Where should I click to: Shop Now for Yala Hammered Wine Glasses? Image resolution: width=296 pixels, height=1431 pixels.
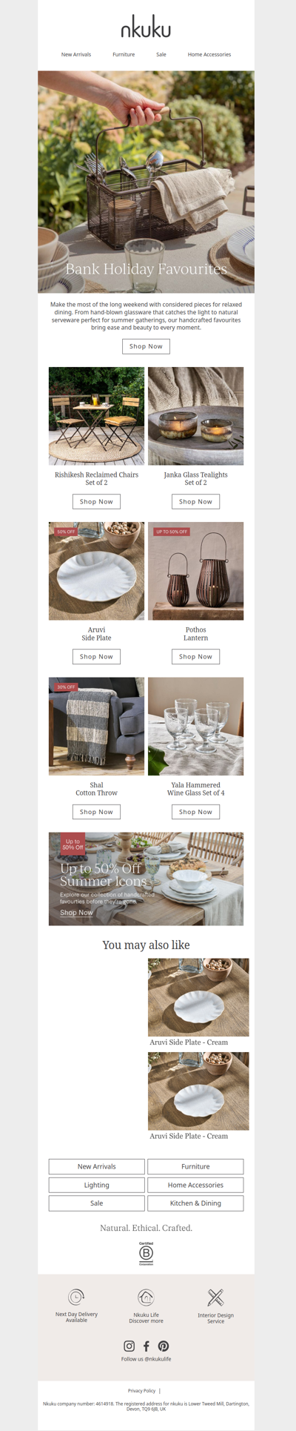[x=195, y=812]
